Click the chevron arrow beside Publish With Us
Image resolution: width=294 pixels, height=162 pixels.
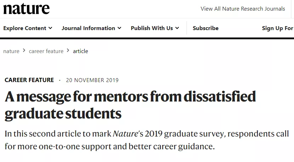coord(177,28)
